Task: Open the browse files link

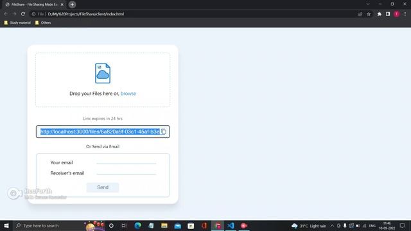Action: point(128,94)
